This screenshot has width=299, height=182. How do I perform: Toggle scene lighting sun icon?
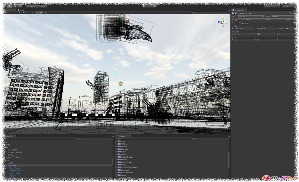click(37, 13)
